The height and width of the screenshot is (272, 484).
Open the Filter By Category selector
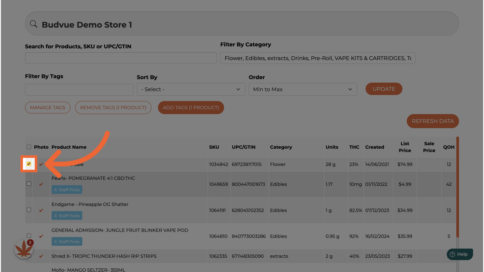(x=318, y=58)
